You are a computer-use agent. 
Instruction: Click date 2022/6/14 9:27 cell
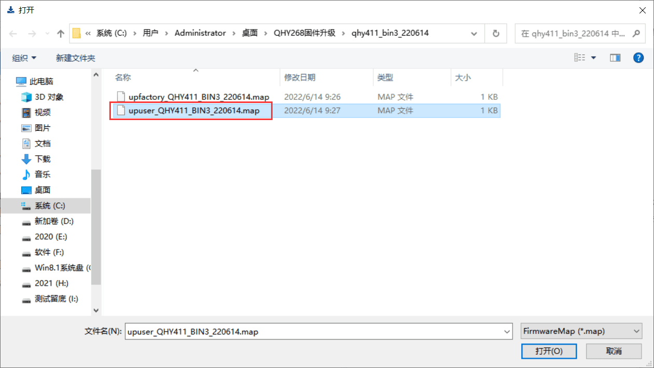312,110
